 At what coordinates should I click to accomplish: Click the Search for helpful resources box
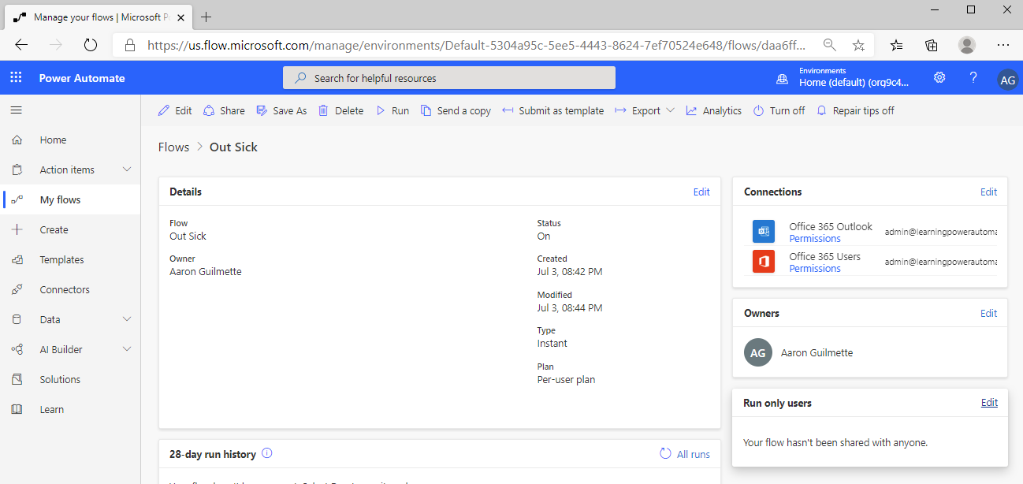[x=449, y=78]
